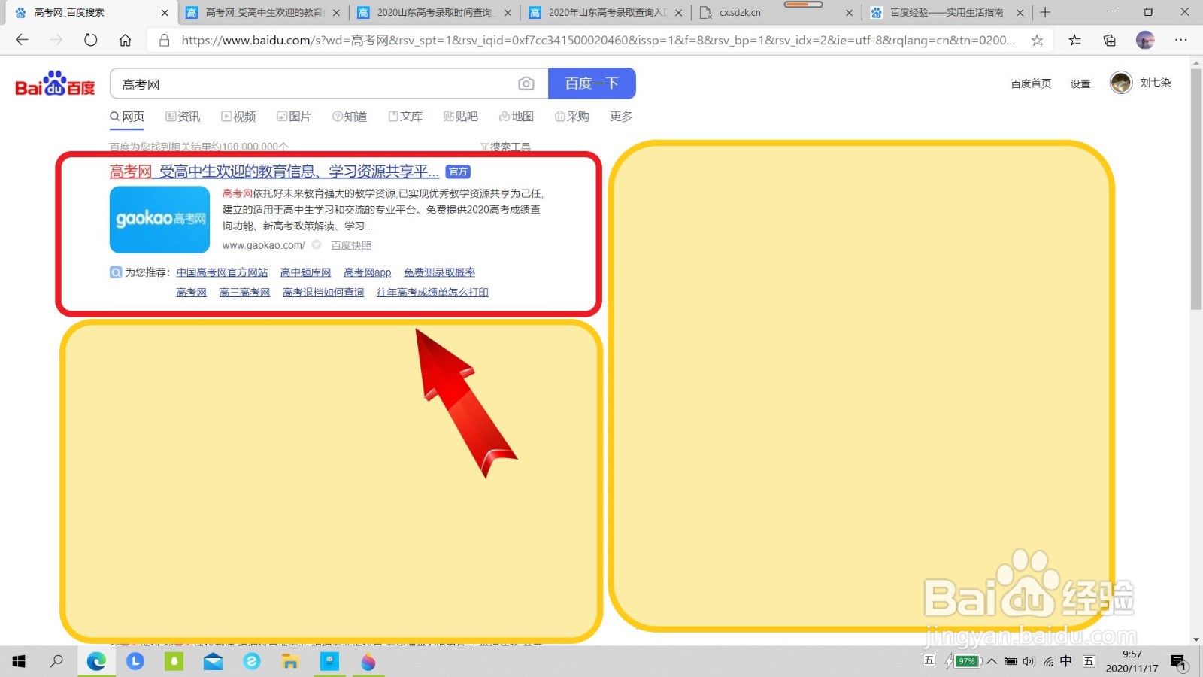The width and height of the screenshot is (1203, 677).
Task: Open File Explorer from the taskbar
Action: 290,661
